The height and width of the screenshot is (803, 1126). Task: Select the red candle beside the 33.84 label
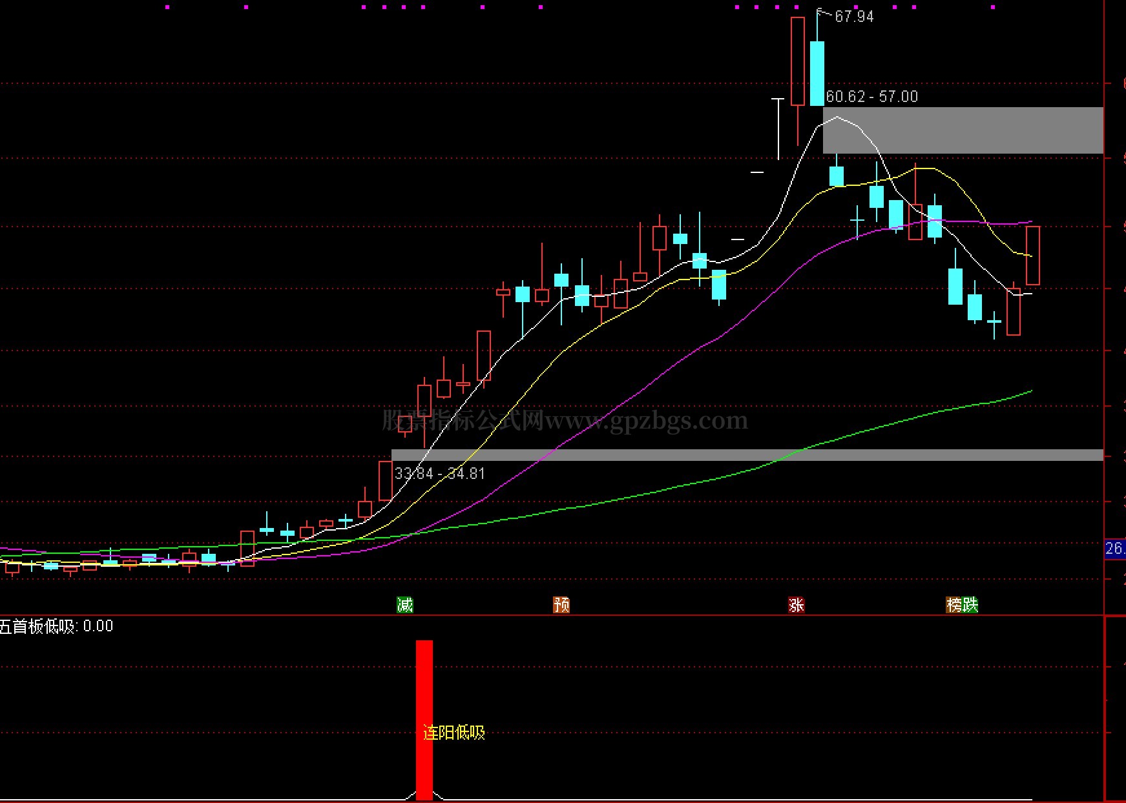coord(385,481)
